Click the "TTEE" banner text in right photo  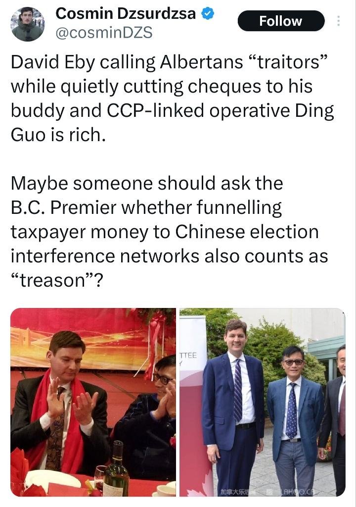click(188, 355)
